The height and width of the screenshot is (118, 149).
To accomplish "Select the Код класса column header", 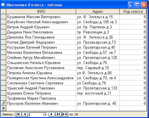I will 133,12.
